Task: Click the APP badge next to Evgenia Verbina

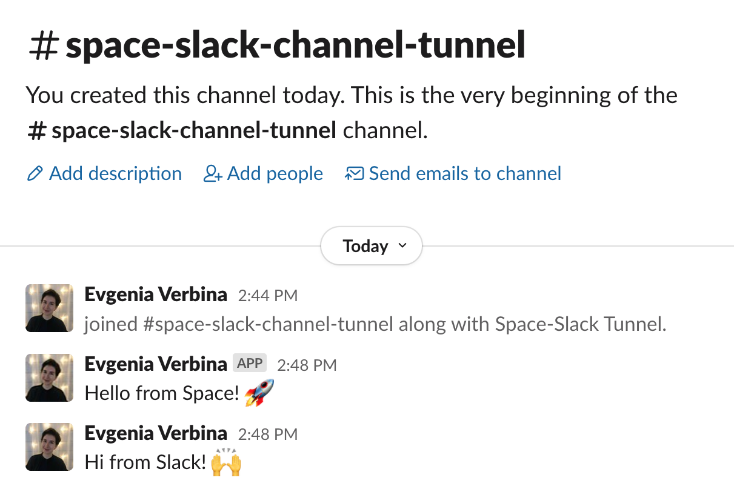Action: [250, 364]
